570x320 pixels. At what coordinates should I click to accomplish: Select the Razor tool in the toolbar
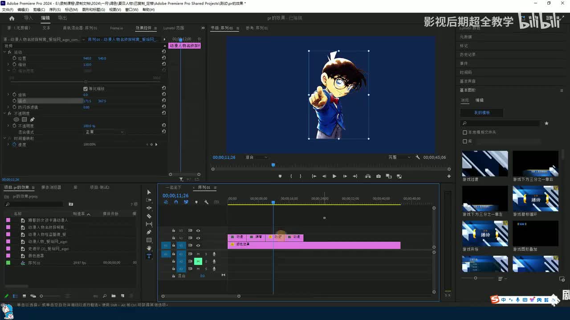click(149, 216)
